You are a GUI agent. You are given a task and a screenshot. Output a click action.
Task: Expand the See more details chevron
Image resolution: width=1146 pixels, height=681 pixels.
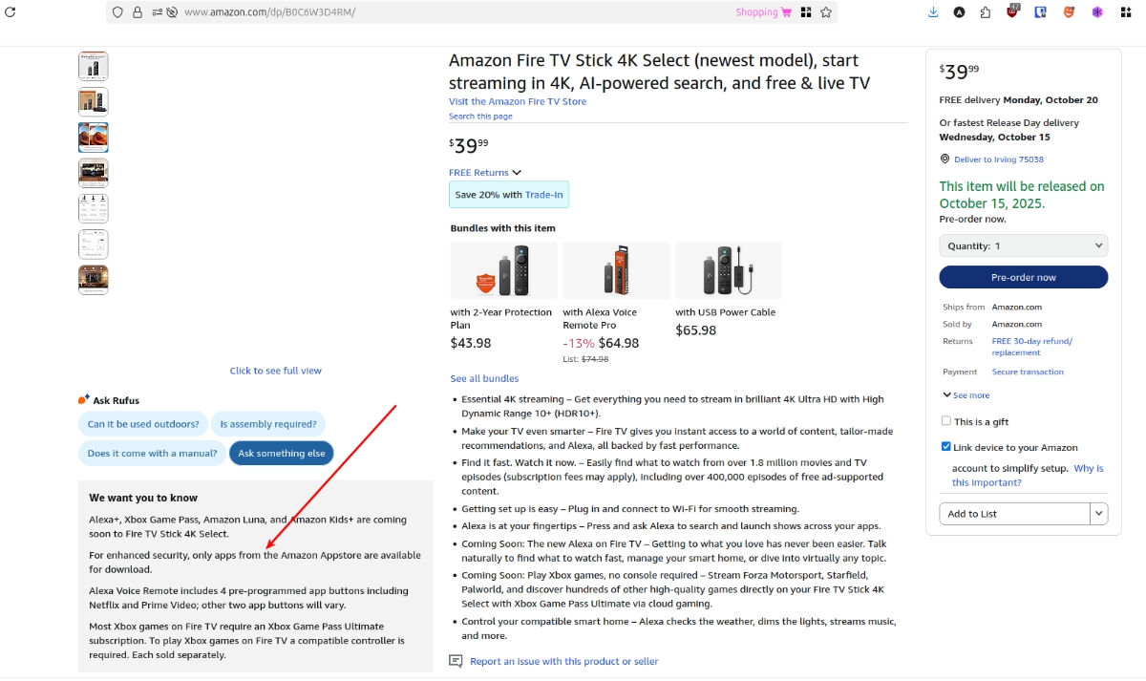pos(946,395)
